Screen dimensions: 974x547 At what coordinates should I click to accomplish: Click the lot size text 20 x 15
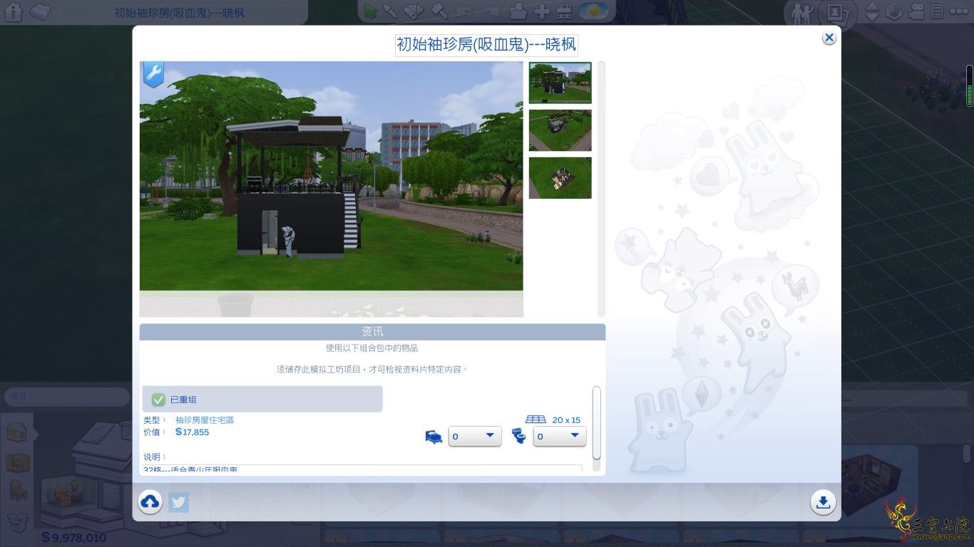point(566,420)
